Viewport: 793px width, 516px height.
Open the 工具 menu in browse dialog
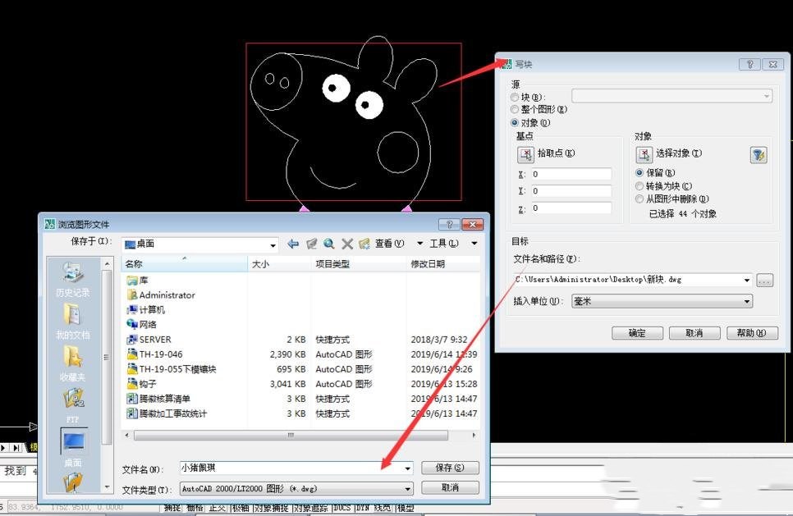point(443,243)
